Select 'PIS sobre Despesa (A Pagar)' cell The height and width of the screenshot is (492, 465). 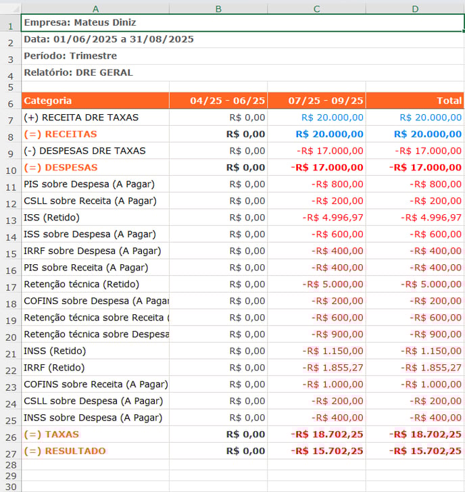click(x=95, y=184)
